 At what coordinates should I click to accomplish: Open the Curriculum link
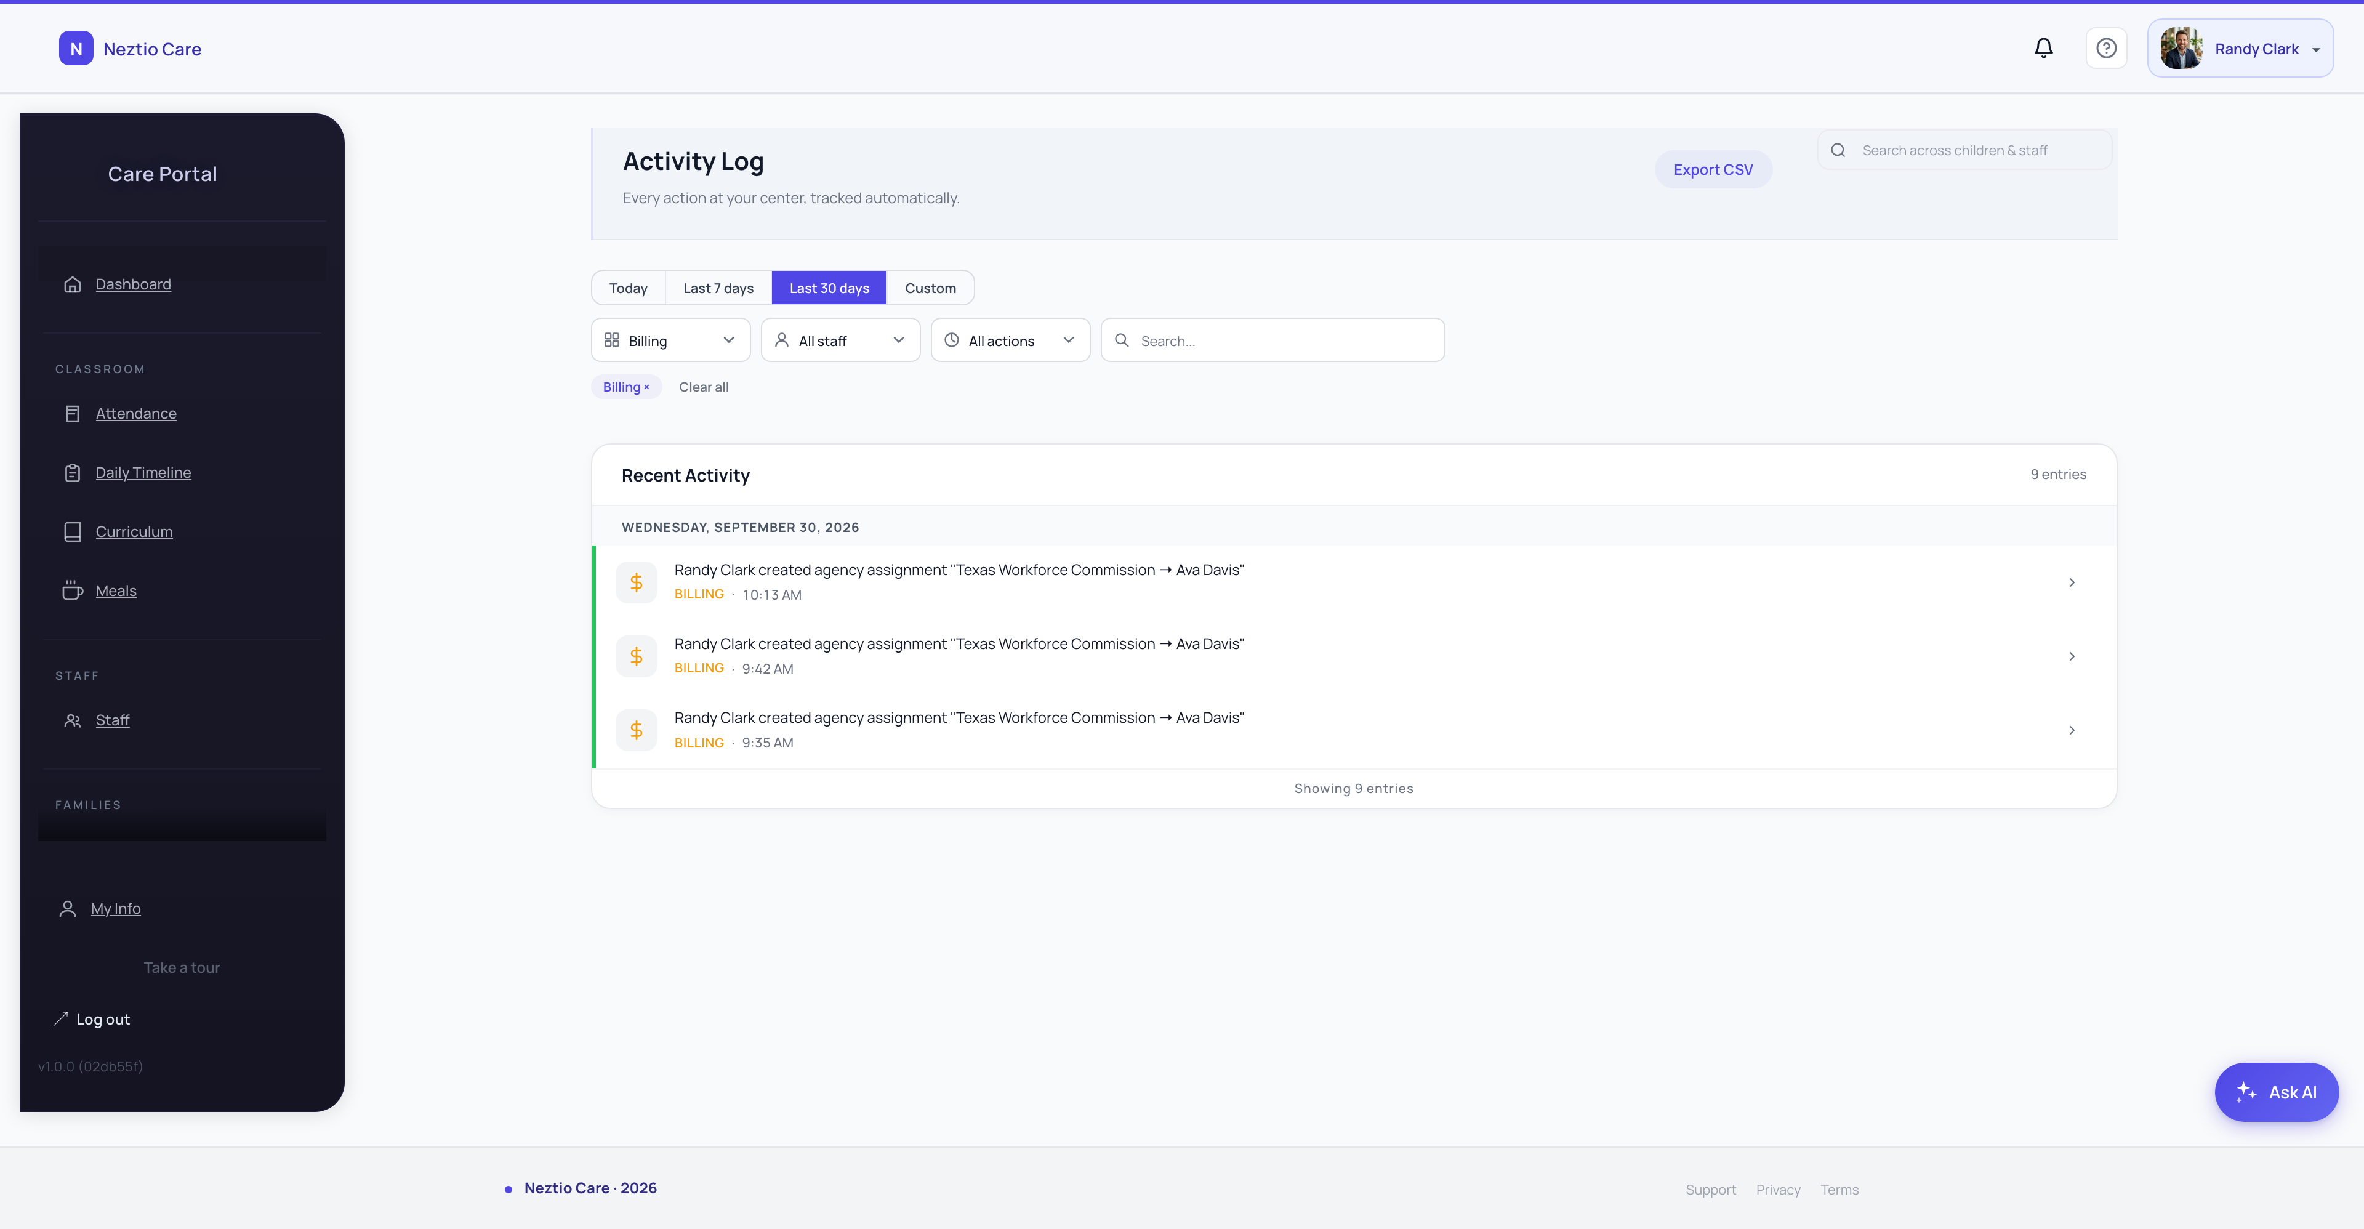point(135,533)
